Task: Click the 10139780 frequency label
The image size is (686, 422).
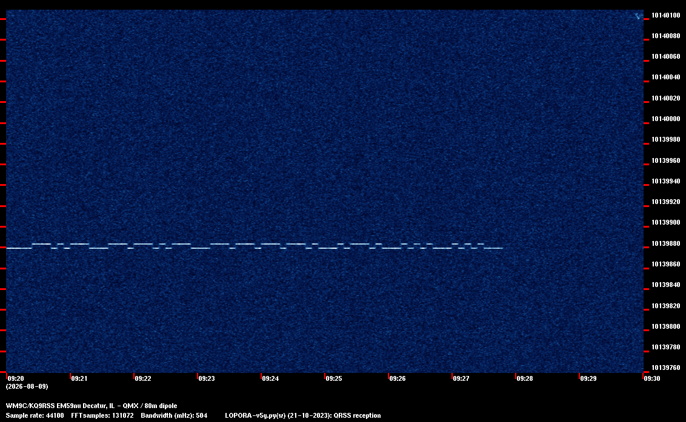Action: [x=665, y=347]
